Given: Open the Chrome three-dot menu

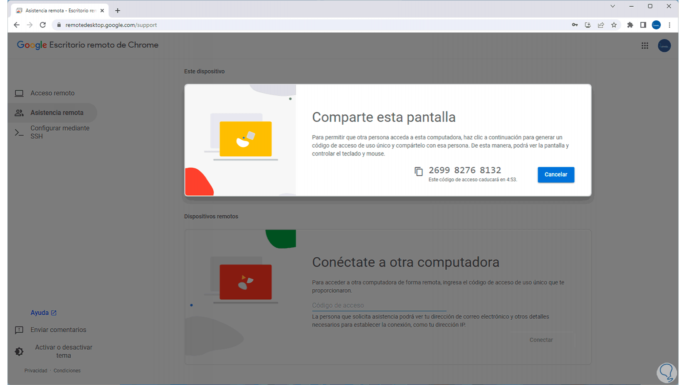Looking at the screenshot, I should [x=669, y=25].
